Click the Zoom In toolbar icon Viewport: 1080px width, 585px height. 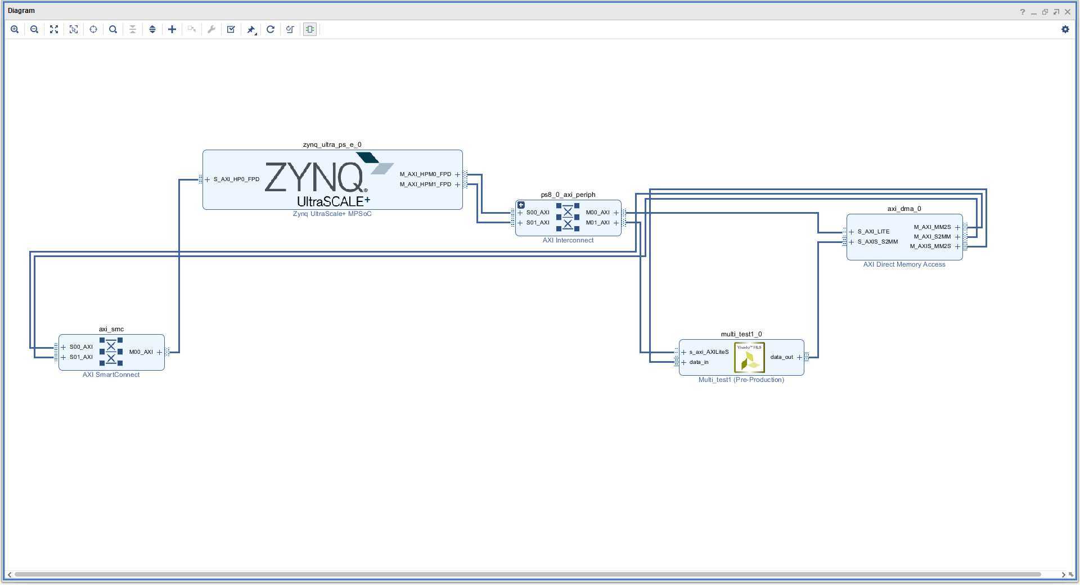point(15,29)
